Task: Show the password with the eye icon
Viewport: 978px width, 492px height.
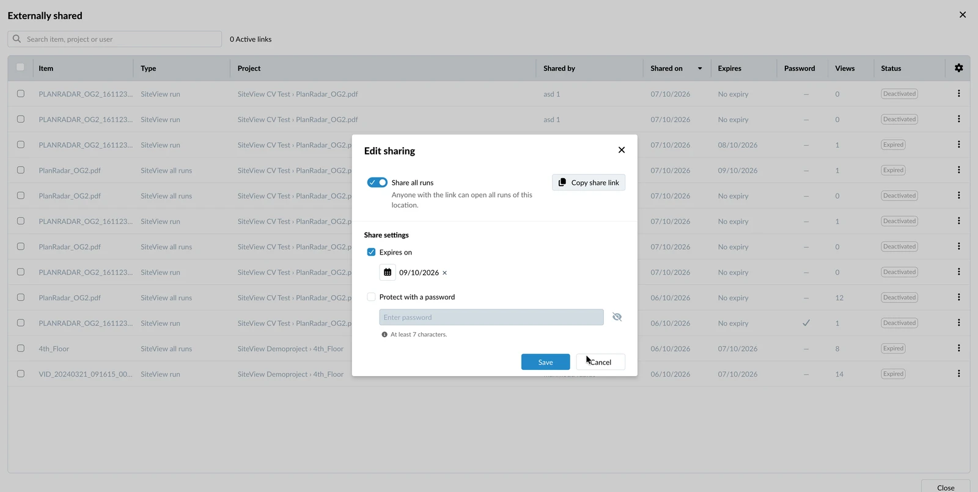Action: (x=617, y=317)
